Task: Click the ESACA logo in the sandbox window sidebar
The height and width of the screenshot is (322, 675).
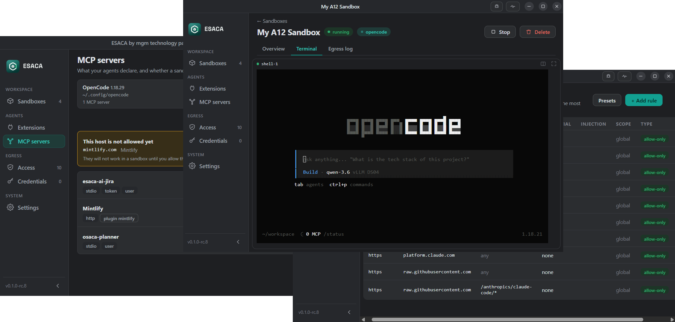Action: [x=194, y=29]
